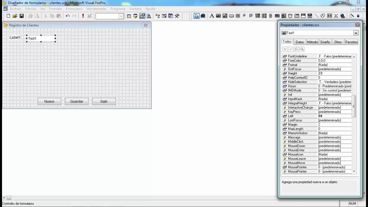Select the Text Box control tool
This screenshot has width=368, height=207.
point(218,16)
